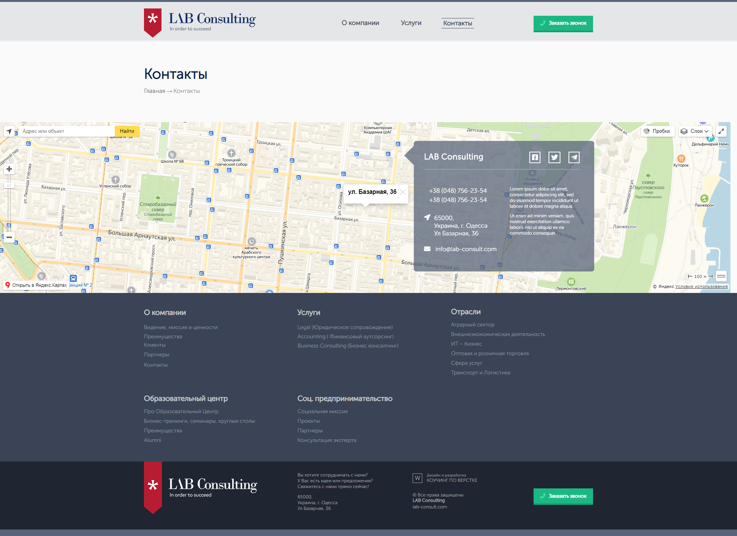This screenshot has width=737, height=536.
Task: Open the О компании menu item
Action: [360, 23]
